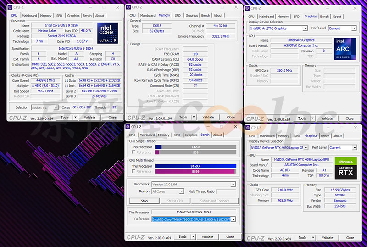Click Threads value 22
Image resolution: width=367 pixels, height=247 pixels.
click(x=114, y=107)
